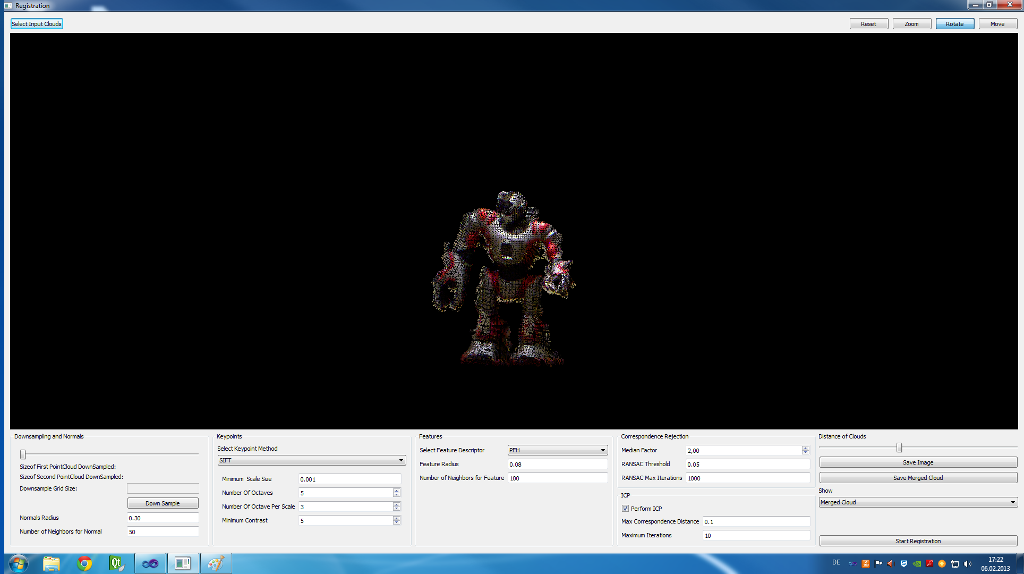The height and width of the screenshot is (574, 1024).
Task: Click the Feature Radius input field
Action: click(557, 464)
